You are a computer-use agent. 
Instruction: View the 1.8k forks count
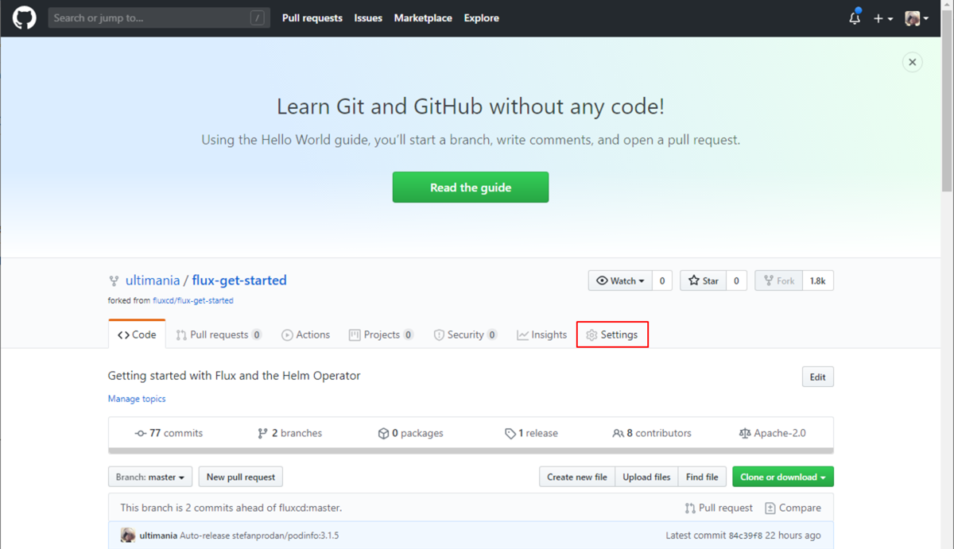[x=817, y=280]
